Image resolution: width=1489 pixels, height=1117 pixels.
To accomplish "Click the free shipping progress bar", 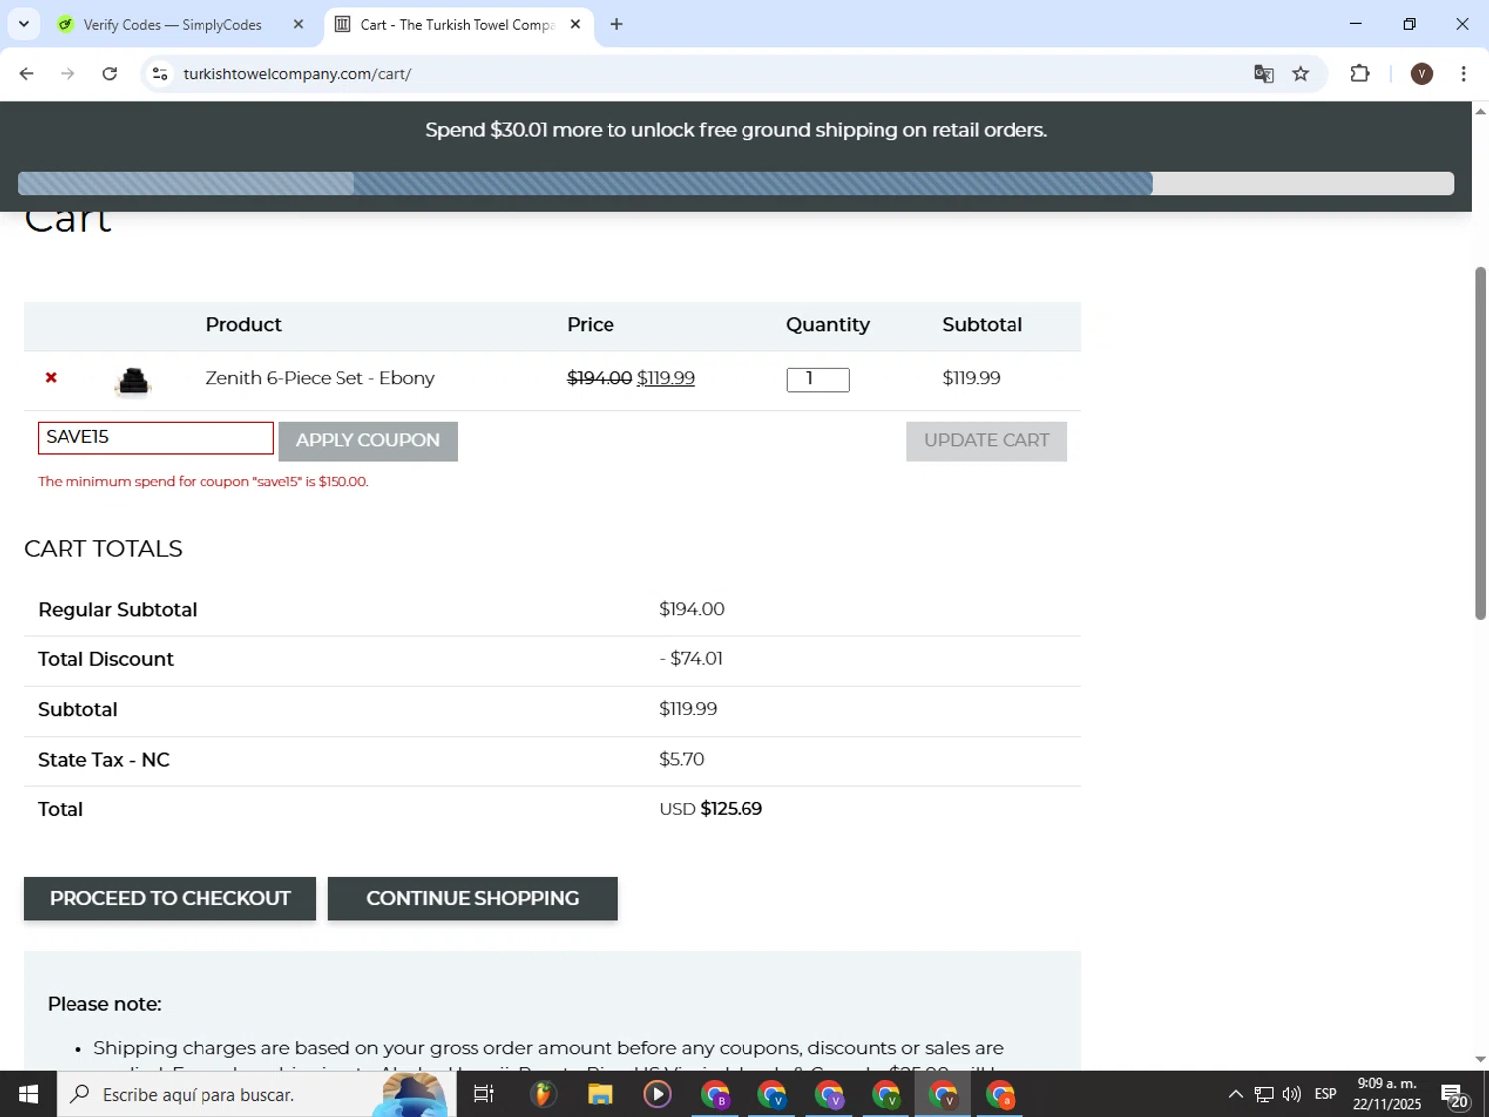I will point(736,183).
